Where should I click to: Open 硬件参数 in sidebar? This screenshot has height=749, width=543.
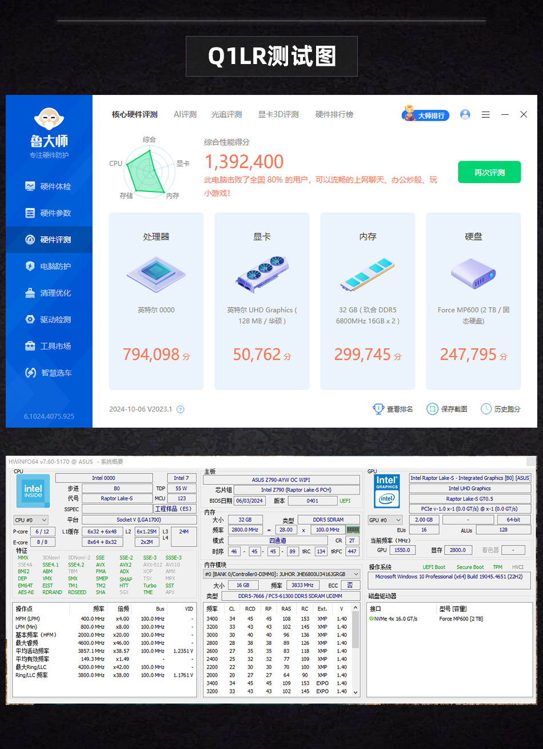[x=49, y=213]
